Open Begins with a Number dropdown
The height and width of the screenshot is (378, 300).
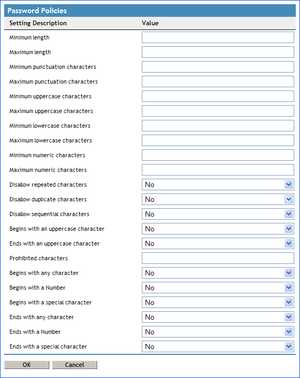218,288
